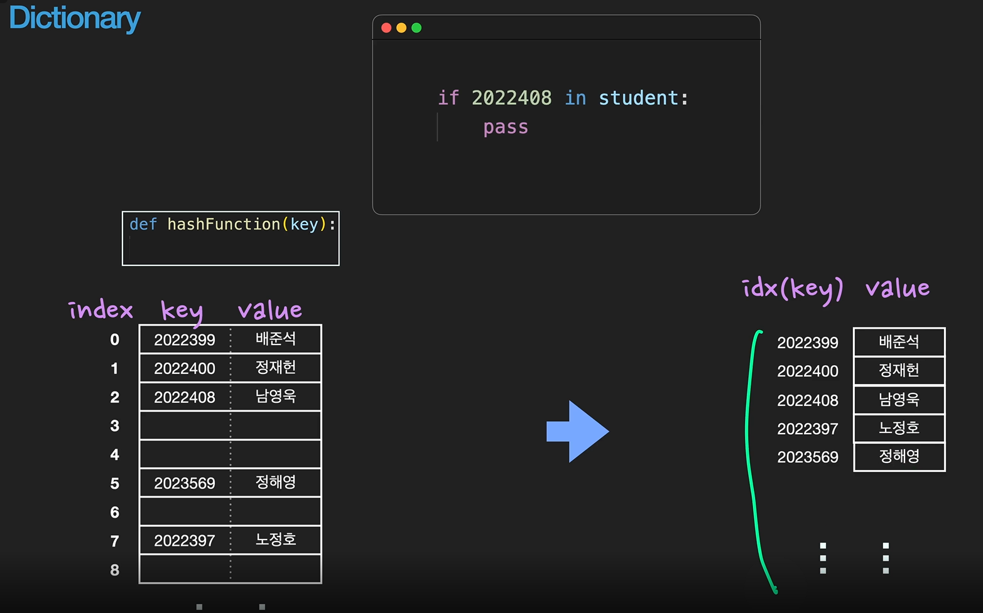Image resolution: width=983 pixels, height=613 pixels.
Task: Click the 배준석 box beside idx(key) column
Action: coord(899,342)
